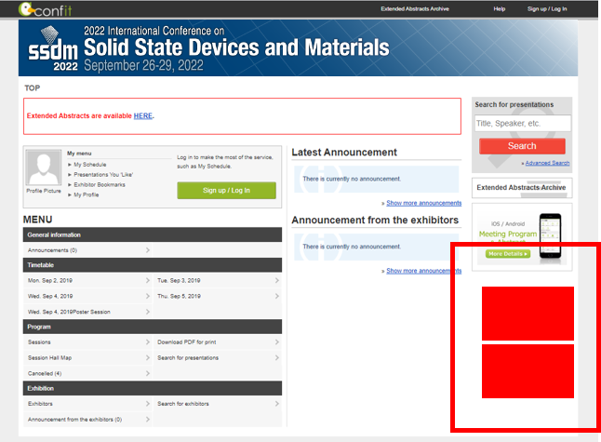Screen dimensions: 601x442
Task: Open My Schedule in My menu
Action: pos(90,164)
